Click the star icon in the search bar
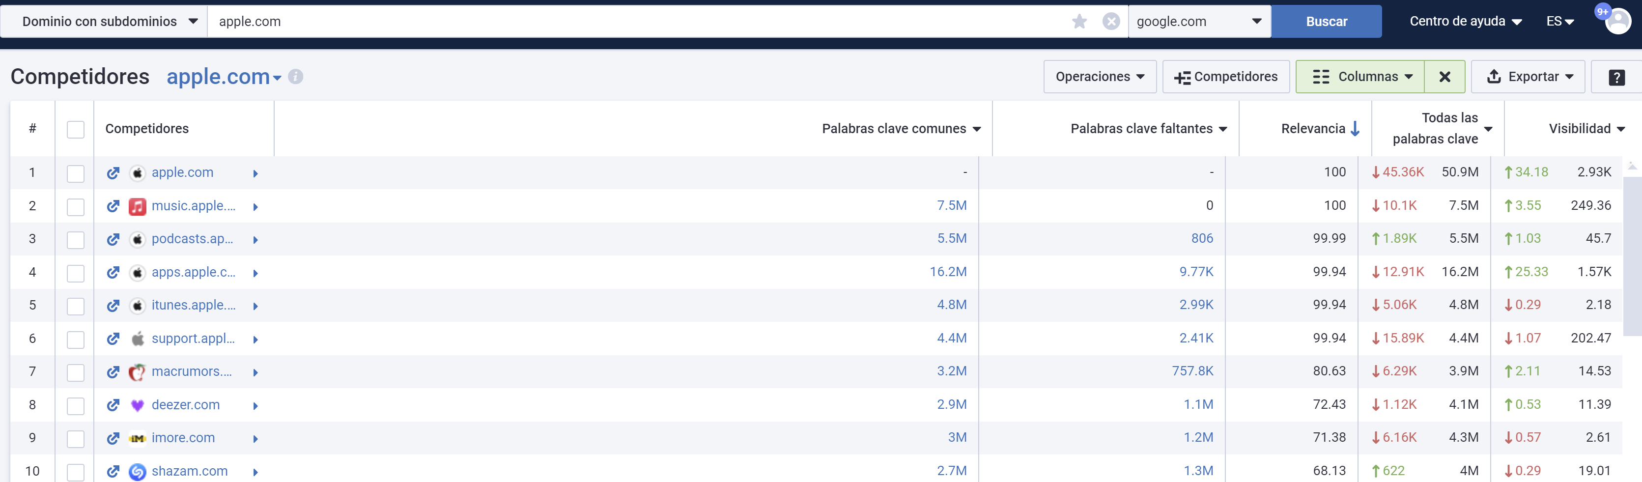 [1079, 21]
